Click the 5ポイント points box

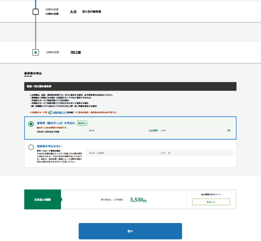click(x=211, y=202)
